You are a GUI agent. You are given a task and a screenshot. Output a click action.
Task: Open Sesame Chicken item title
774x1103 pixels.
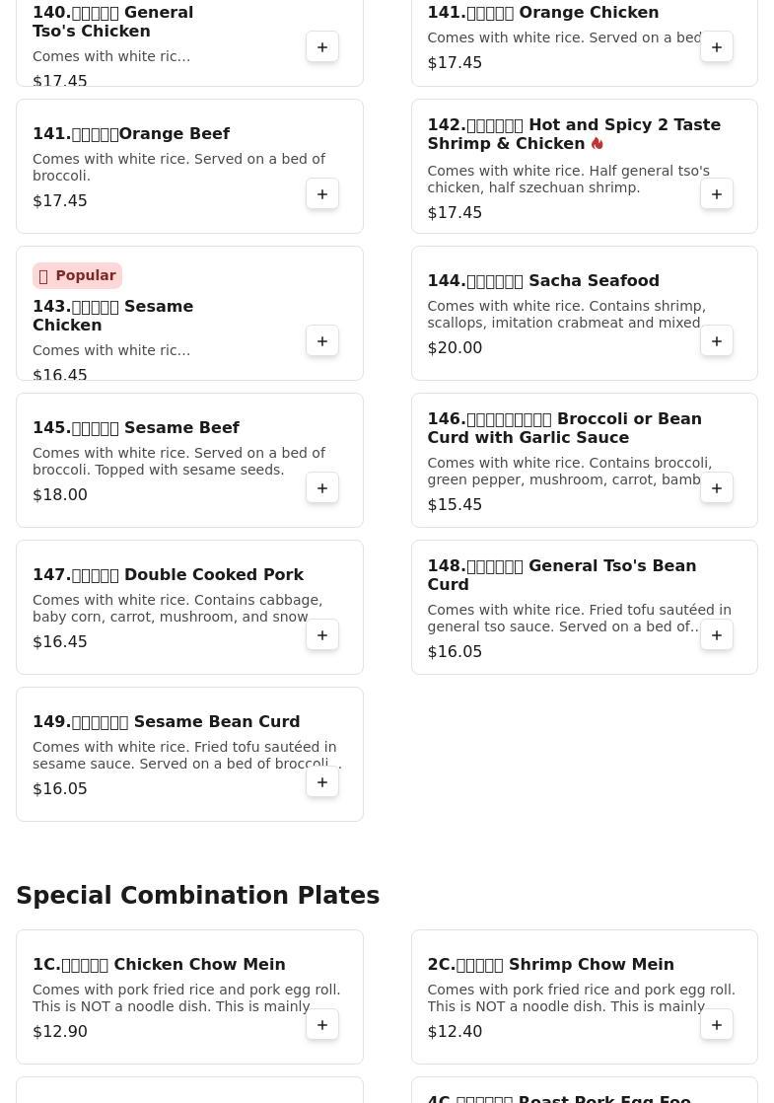(x=112, y=316)
